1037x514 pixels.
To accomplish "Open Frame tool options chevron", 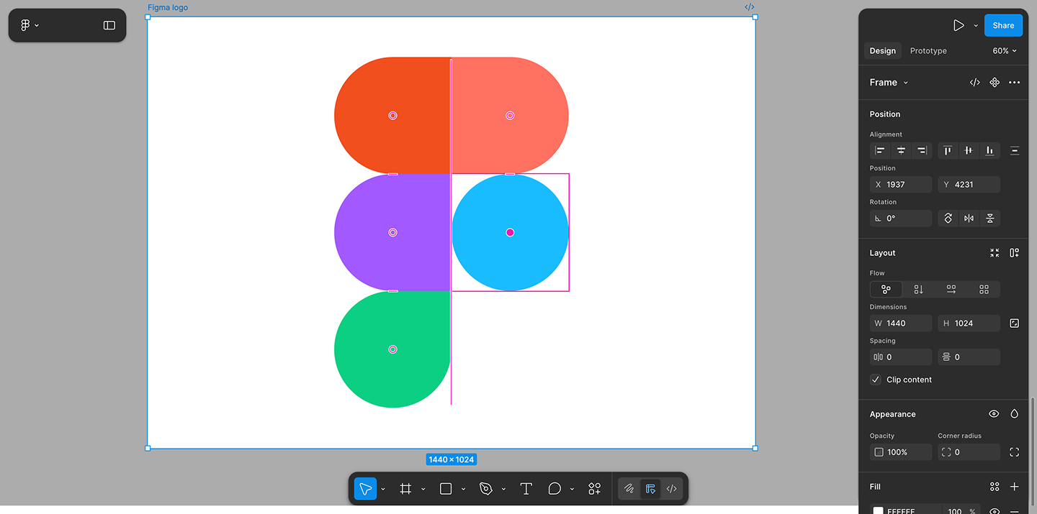I will (423, 489).
